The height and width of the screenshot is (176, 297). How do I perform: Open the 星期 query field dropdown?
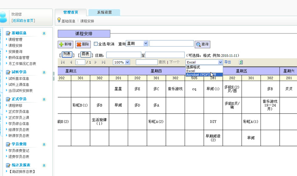pyautogui.click(x=146, y=43)
